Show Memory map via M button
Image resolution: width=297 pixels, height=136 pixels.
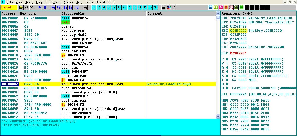[x=104, y=7]
